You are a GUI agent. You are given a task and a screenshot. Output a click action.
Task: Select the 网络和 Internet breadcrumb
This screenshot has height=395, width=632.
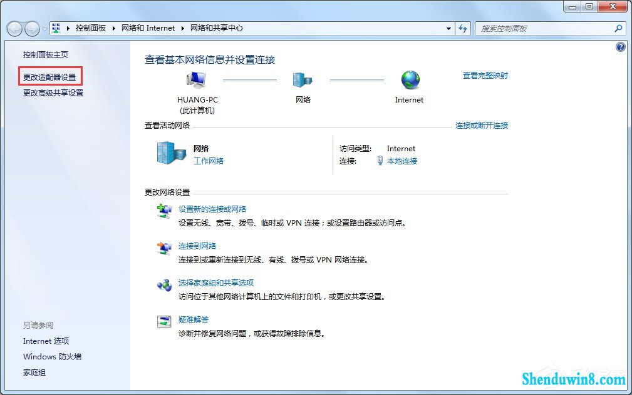[x=148, y=28]
